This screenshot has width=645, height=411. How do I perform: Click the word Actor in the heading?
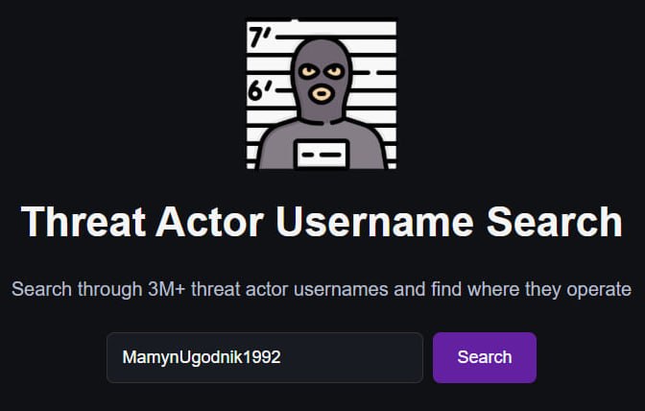pos(209,222)
